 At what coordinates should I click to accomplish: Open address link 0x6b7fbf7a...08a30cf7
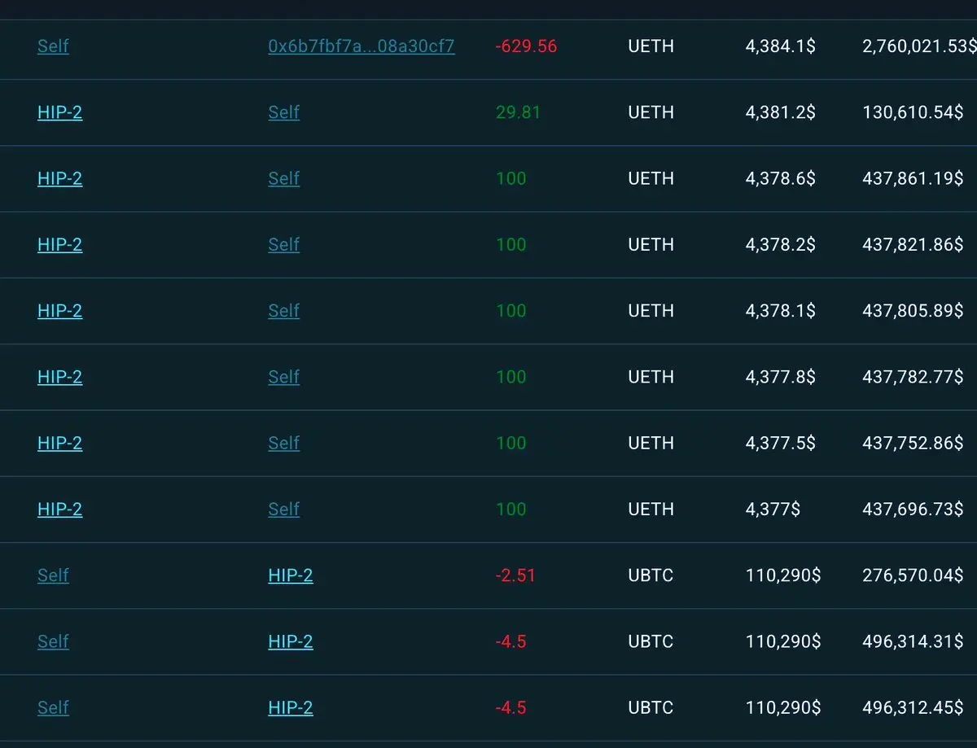361,46
